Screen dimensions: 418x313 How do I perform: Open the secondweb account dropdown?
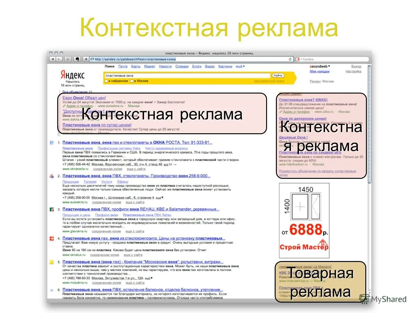tap(319, 66)
